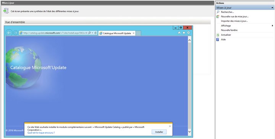This screenshot has width=275, height=139.
Task: Open the Affichage submenu
Action: click(x=226, y=26)
